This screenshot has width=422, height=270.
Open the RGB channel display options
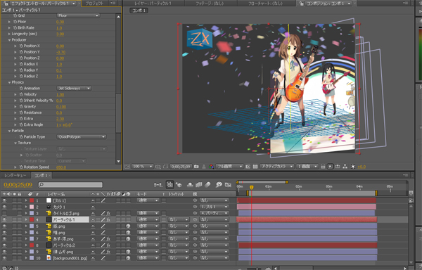(211, 167)
